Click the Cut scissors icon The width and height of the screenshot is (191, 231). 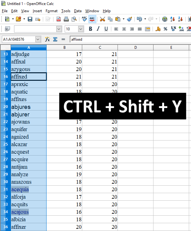[x=103, y=19]
